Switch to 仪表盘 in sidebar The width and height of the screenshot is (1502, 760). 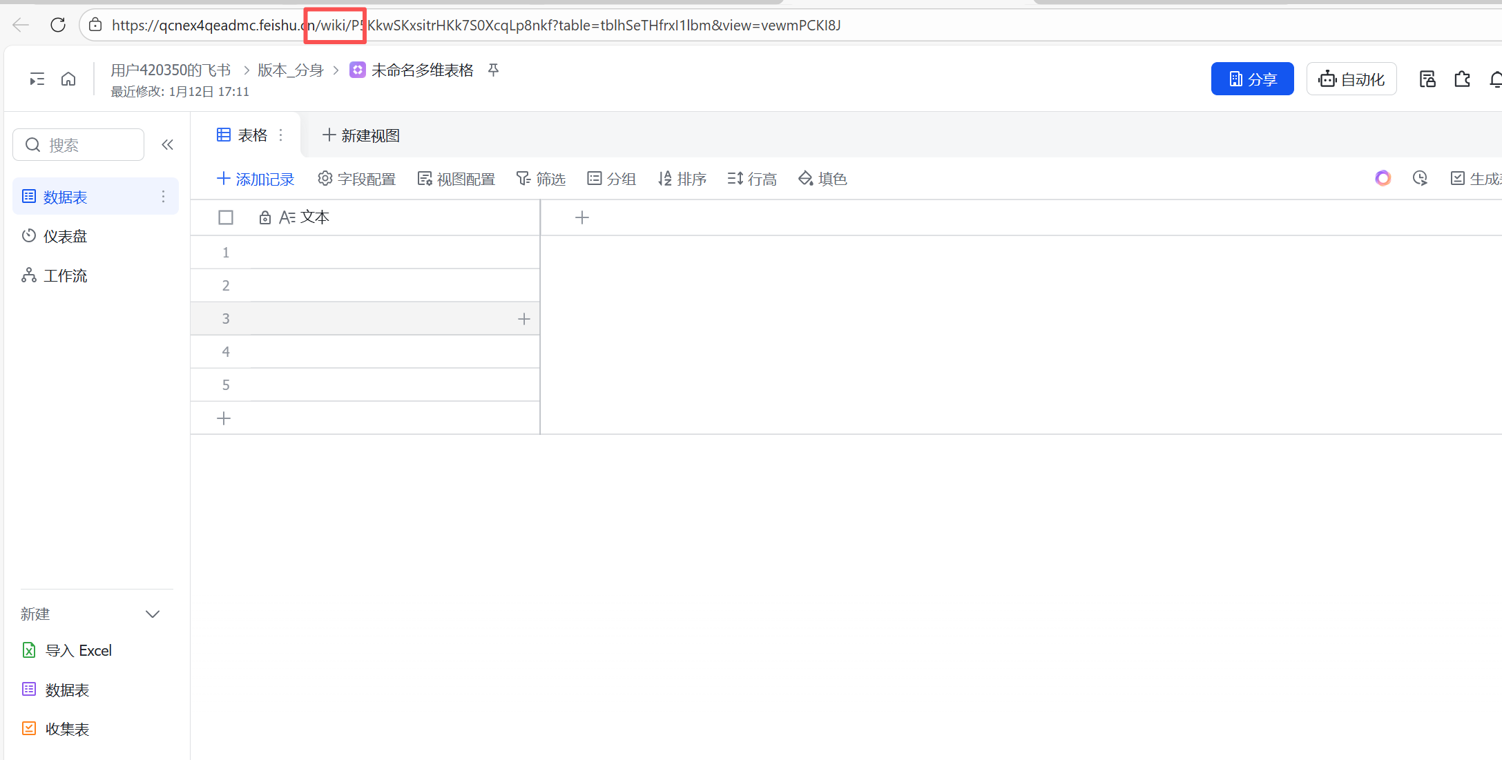point(65,236)
